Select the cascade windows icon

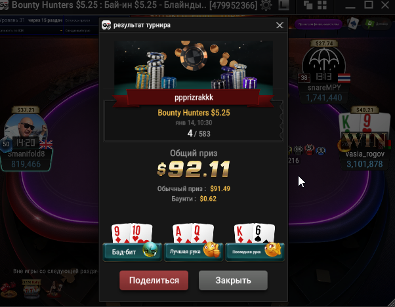[308, 5]
